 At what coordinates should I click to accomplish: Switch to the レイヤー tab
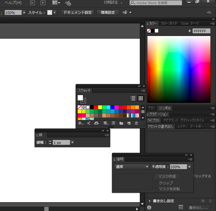coord(182,126)
